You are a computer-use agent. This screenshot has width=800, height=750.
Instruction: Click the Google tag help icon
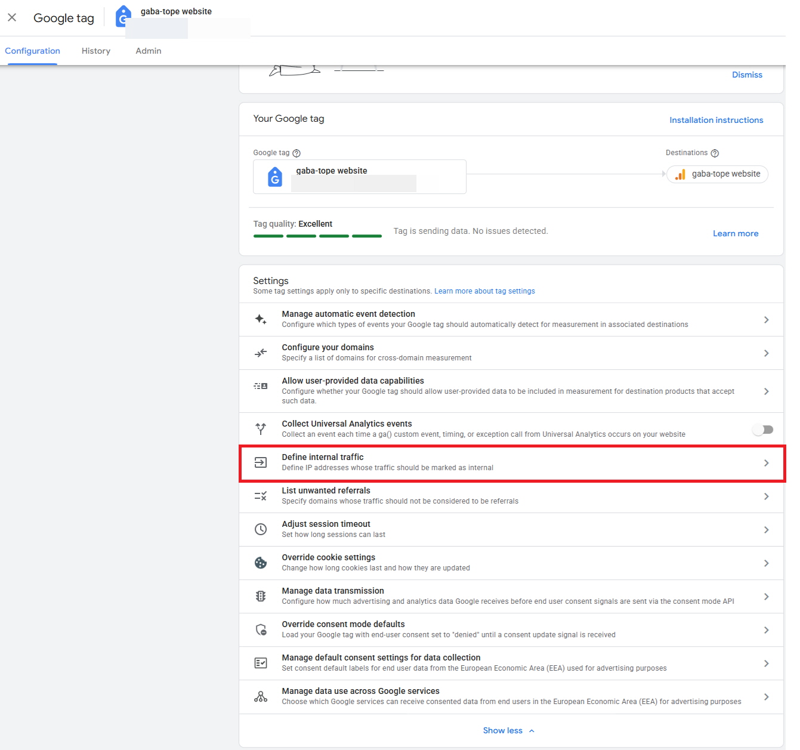pyautogui.click(x=296, y=153)
